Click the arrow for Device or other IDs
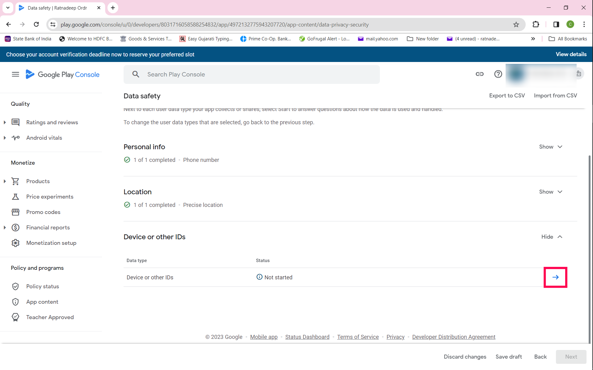 coord(555,277)
